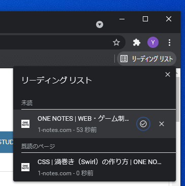Open the purple Y profile avatar
The width and height of the screenshot is (185, 186).
click(153, 42)
